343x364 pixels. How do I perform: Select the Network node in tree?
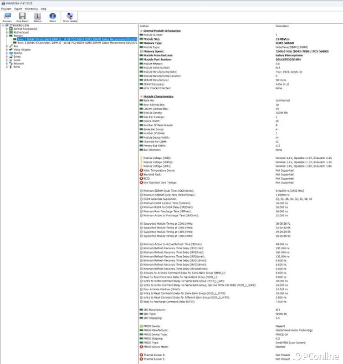(18, 63)
